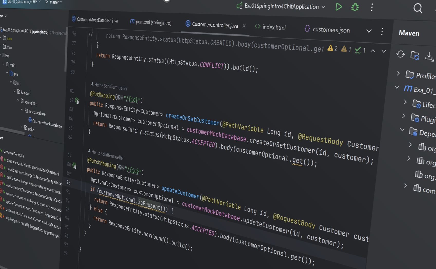This screenshot has width=436, height=269.
Task: Click gutter endpoint icon on line 88
Action: [x=75, y=166]
